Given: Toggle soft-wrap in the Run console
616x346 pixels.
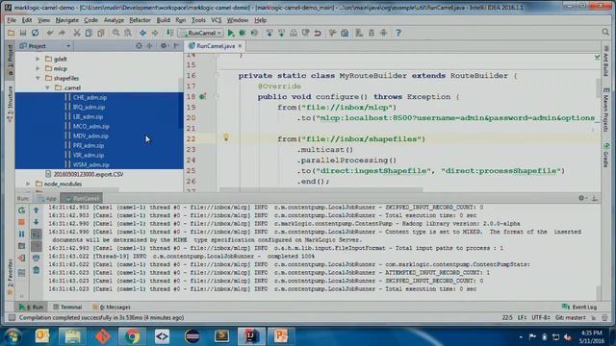Looking at the screenshot, I should tap(37, 235).
